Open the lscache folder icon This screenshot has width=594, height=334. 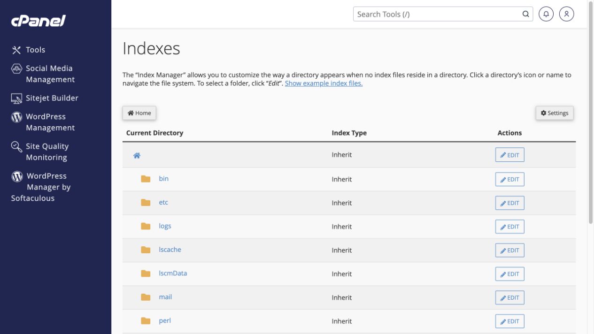pos(146,250)
